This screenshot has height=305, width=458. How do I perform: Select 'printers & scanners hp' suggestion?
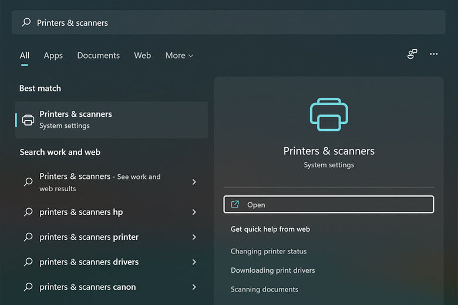pos(111,212)
